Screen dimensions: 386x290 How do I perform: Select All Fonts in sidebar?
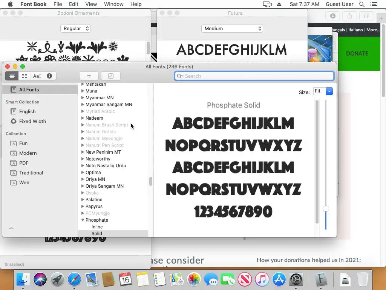click(x=40, y=89)
